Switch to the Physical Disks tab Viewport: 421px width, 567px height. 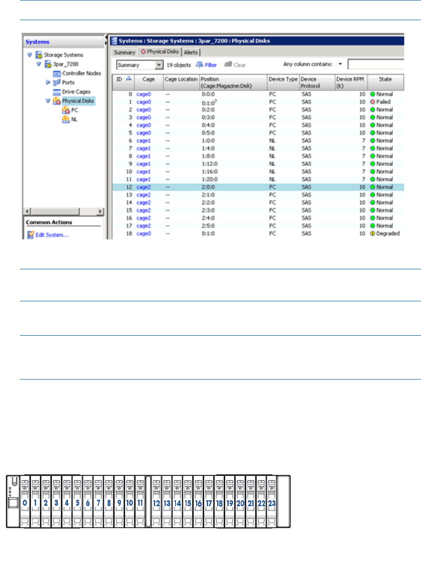pyautogui.click(x=160, y=52)
